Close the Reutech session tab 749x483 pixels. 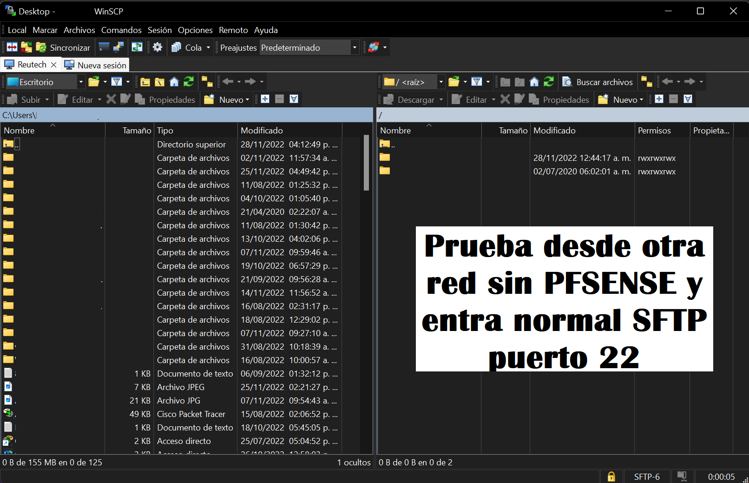click(x=54, y=65)
